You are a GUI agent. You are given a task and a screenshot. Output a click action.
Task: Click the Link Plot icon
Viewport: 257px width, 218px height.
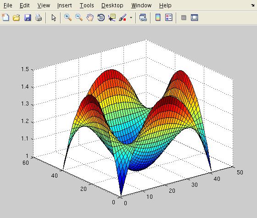(143, 17)
